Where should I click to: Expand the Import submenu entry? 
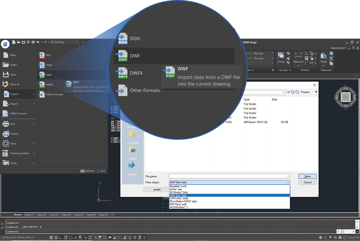(x=18, y=94)
